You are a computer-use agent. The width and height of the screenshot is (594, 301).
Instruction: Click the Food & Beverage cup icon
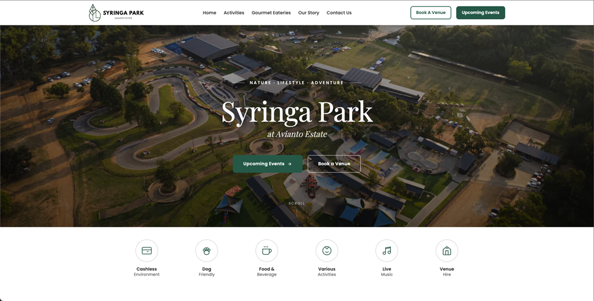[267, 251]
